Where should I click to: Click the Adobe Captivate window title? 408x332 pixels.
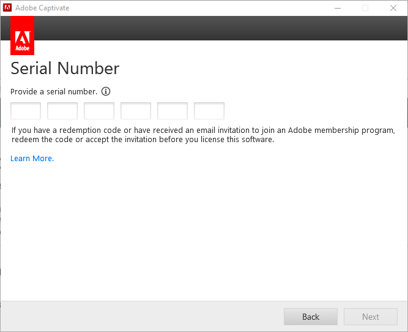[42, 8]
